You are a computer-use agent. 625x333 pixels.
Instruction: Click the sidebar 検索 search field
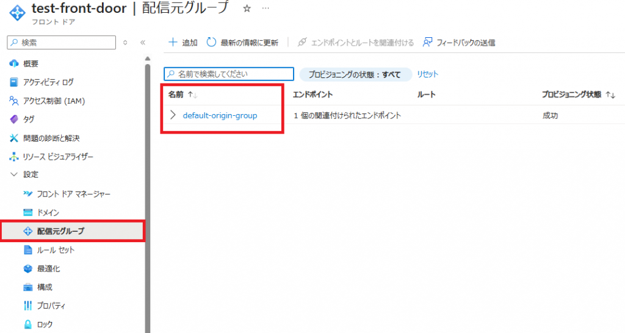pos(62,43)
